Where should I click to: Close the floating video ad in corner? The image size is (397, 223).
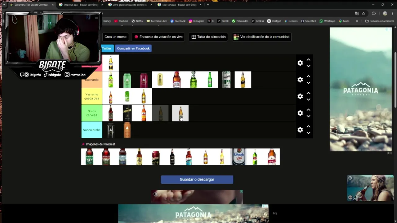tap(350, 178)
